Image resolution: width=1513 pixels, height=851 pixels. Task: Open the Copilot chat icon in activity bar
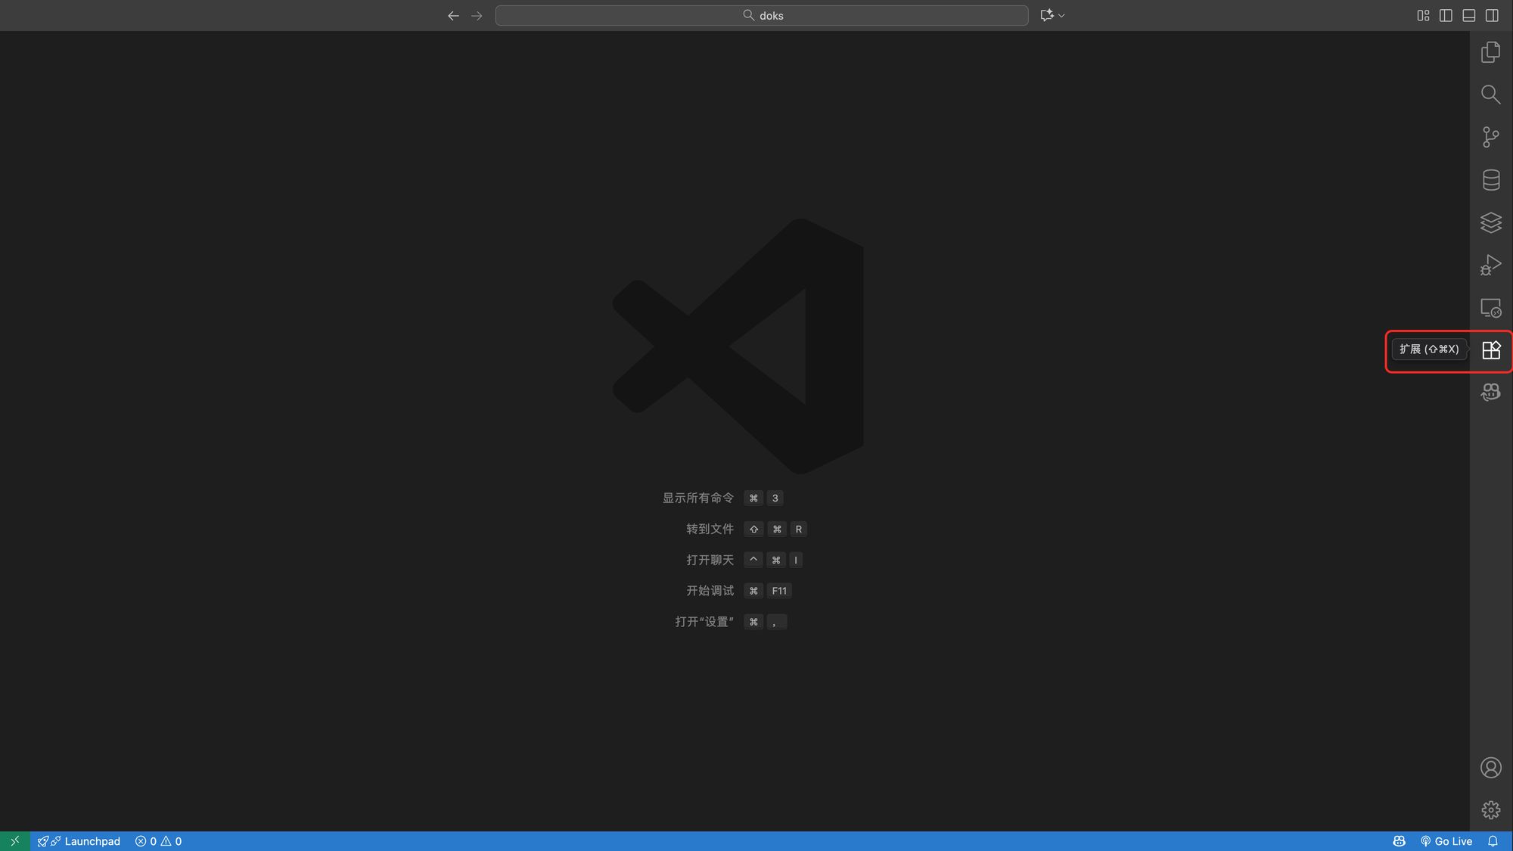tap(1490, 392)
